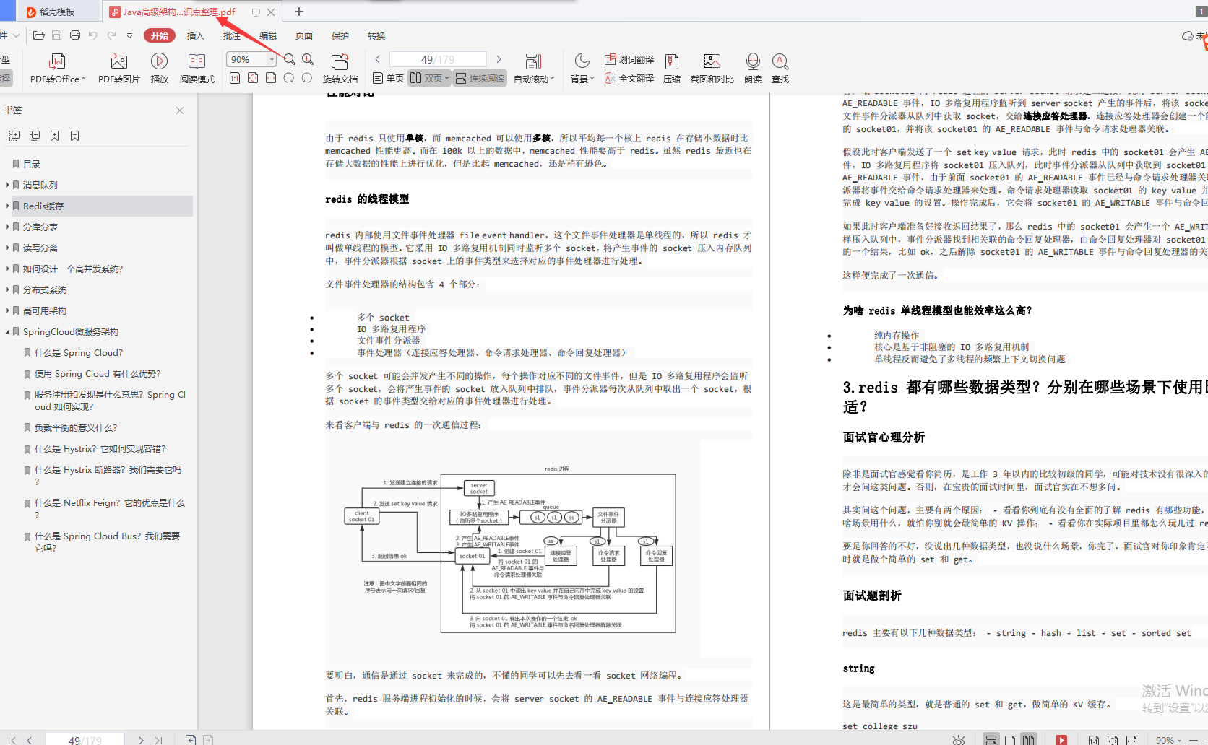This screenshot has height=745, width=1208.
Task: Expand 读写分离 bookmark arrow
Action: pyautogui.click(x=7, y=248)
